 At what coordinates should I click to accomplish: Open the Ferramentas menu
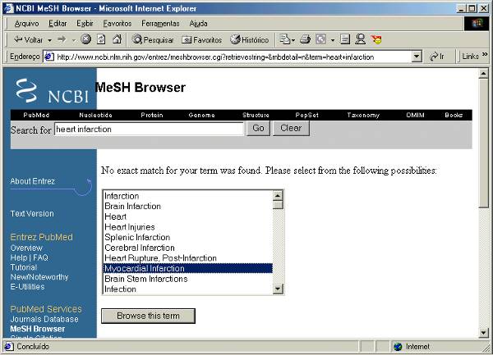(159, 24)
